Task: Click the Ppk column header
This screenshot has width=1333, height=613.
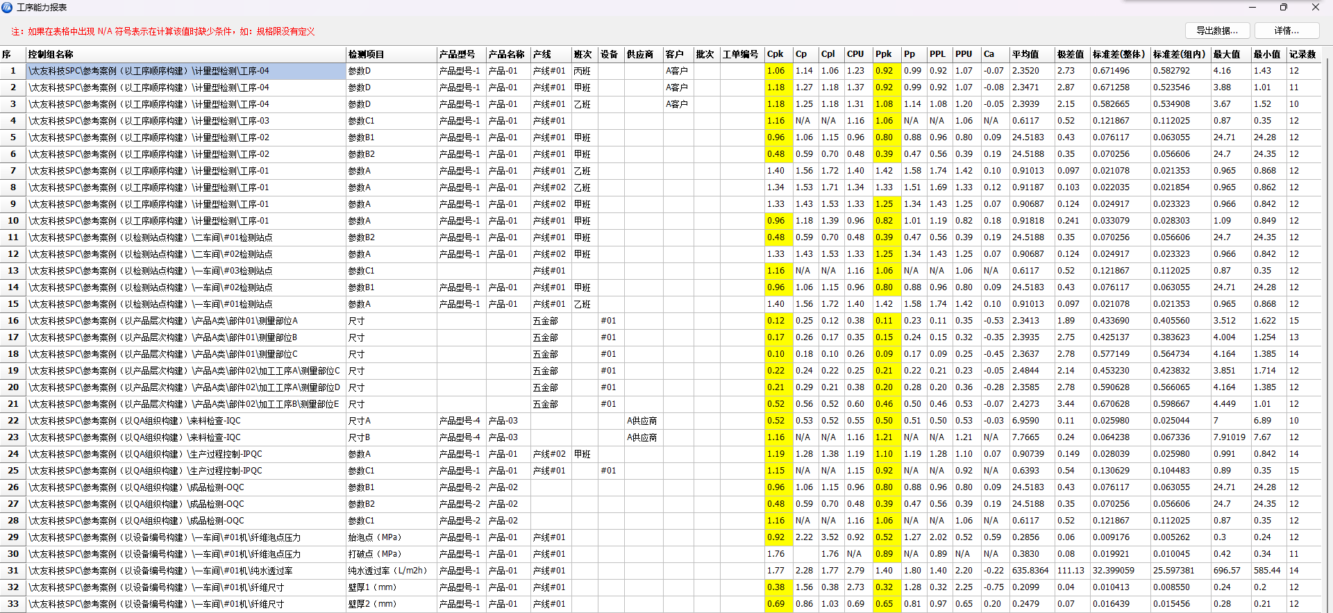Action: pos(883,54)
